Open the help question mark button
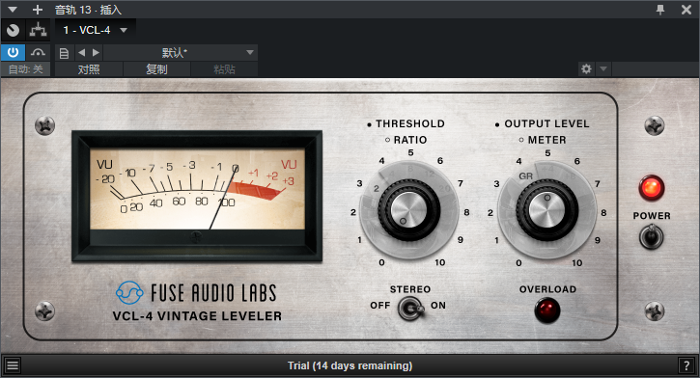 (686, 365)
